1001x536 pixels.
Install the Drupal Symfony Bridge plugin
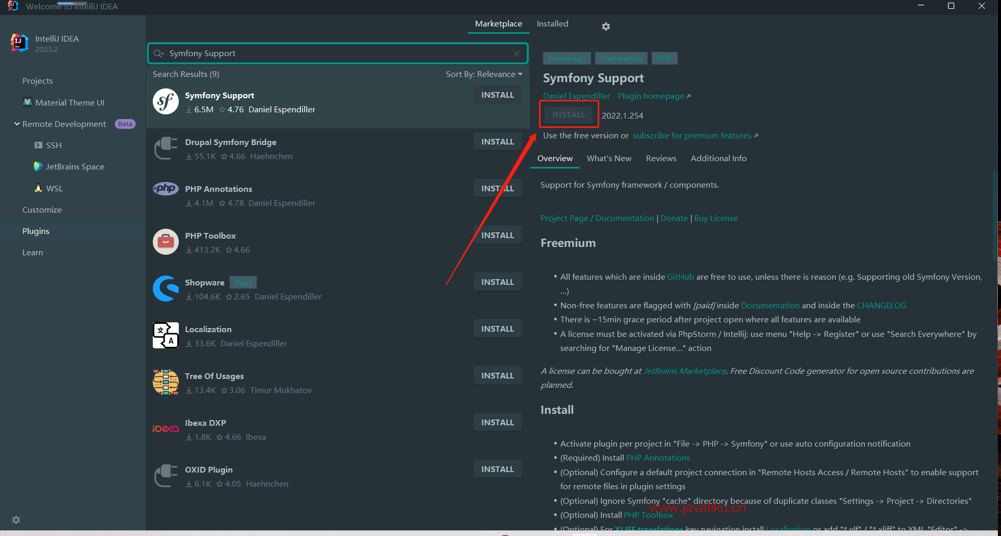point(497,142)
